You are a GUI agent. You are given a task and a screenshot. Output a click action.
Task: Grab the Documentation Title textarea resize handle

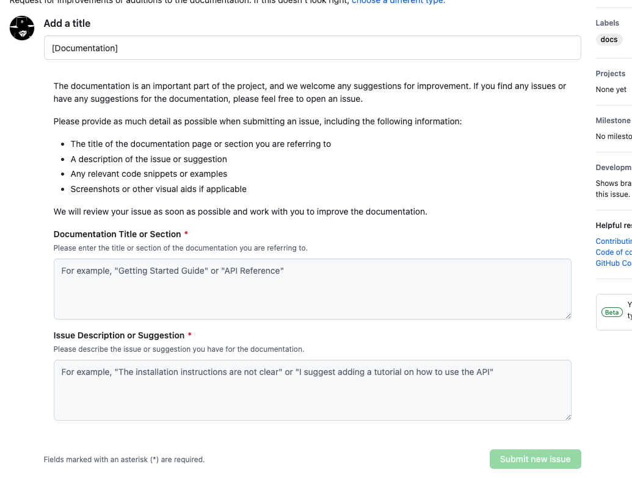[x=568, y=315]
